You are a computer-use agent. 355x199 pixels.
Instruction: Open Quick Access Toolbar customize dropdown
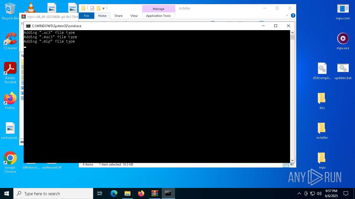pos(103,8)
